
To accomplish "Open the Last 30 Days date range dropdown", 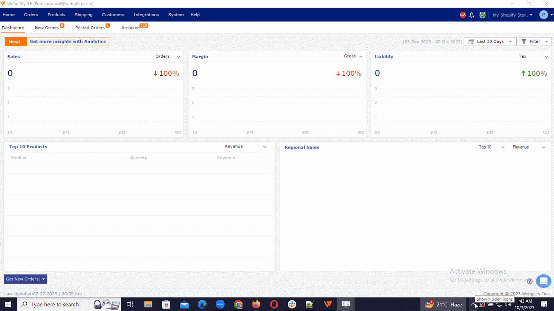I will tap(490, 41).
